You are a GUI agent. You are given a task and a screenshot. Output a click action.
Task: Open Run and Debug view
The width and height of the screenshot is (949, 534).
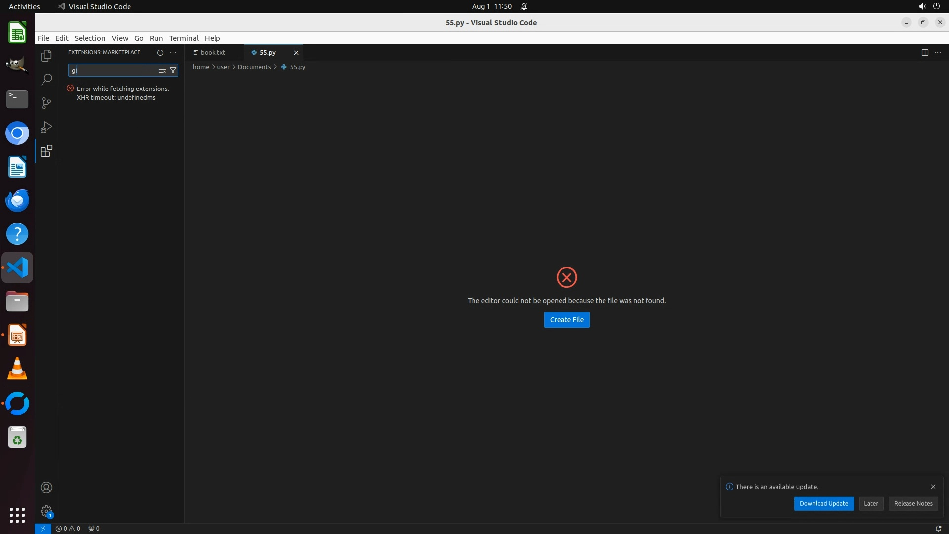tap(46, 127)
